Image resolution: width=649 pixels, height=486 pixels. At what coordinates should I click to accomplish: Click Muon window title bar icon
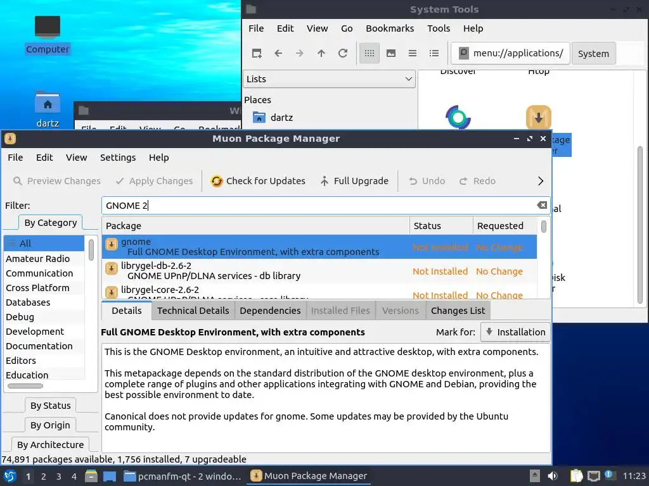click(x=10, y=139)
